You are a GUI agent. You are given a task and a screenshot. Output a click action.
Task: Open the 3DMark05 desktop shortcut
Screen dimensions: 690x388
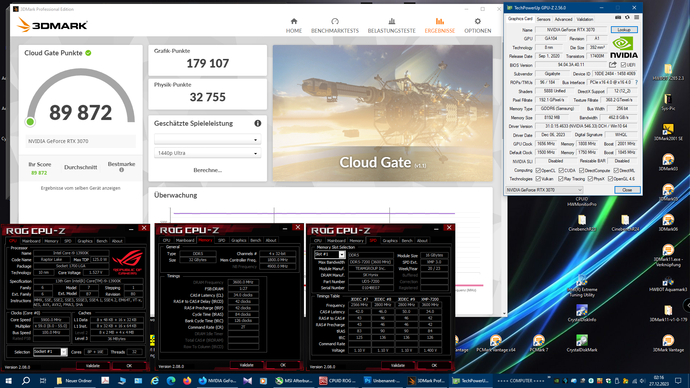pos(668,193)
